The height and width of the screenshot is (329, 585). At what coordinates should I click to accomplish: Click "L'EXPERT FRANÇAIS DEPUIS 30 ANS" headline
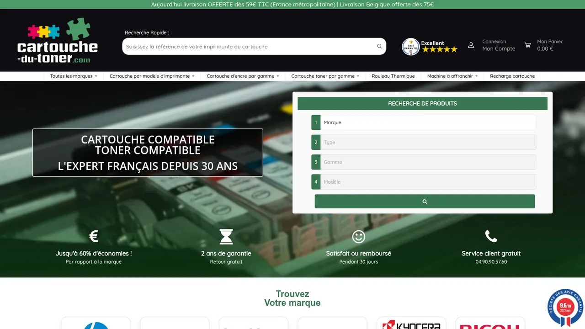148,166
